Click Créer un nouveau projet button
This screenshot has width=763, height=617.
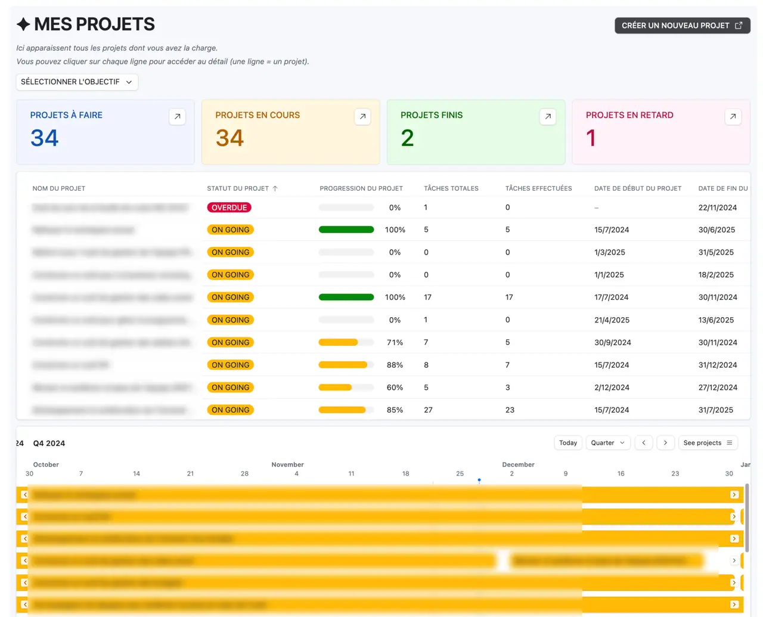(683, 26)
